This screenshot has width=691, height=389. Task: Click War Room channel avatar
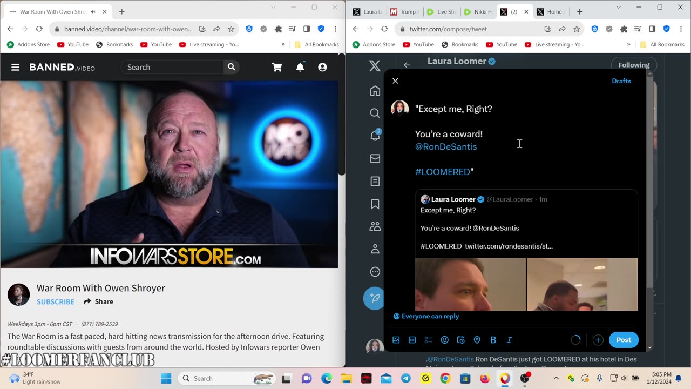[18, 294]
